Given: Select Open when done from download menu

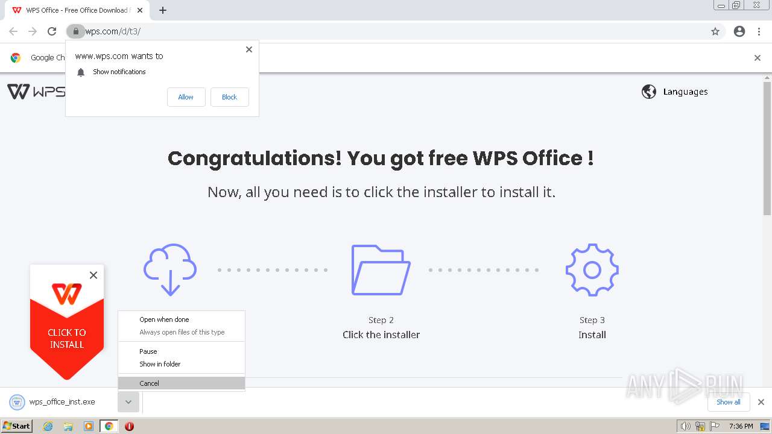Looking at the screenshot, I should tap(182, 319).
